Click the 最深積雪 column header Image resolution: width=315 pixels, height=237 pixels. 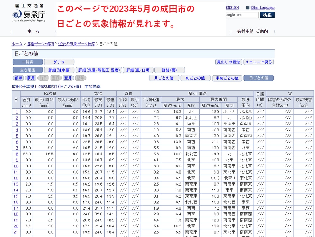pyautogui.click(x=304, y=102)
